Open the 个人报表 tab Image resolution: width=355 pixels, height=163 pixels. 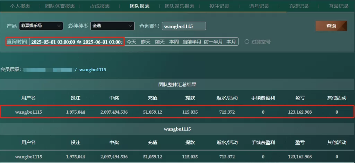20,6
